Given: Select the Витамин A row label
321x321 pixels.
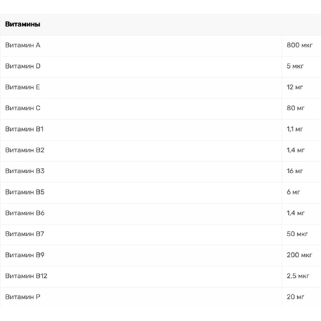Looking at the screenshot, I should (22, 45).
